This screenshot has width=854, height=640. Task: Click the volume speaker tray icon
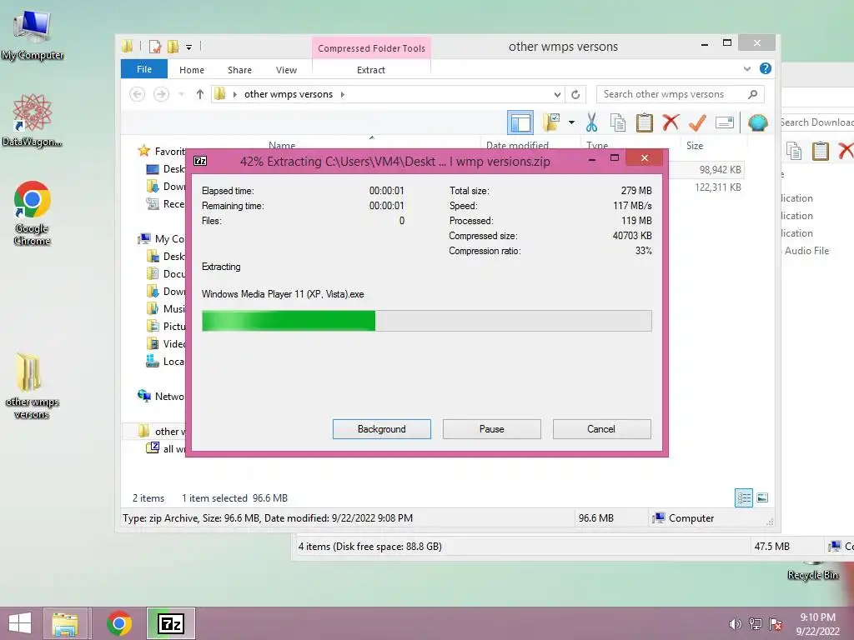coord(736,624)
